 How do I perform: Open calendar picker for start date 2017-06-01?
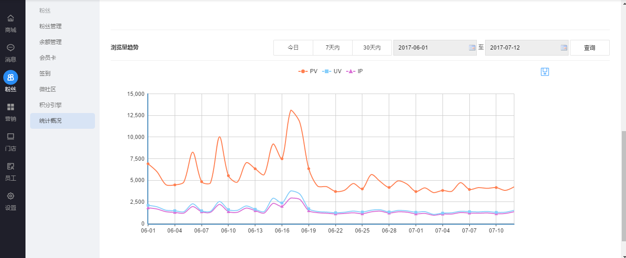472,48
